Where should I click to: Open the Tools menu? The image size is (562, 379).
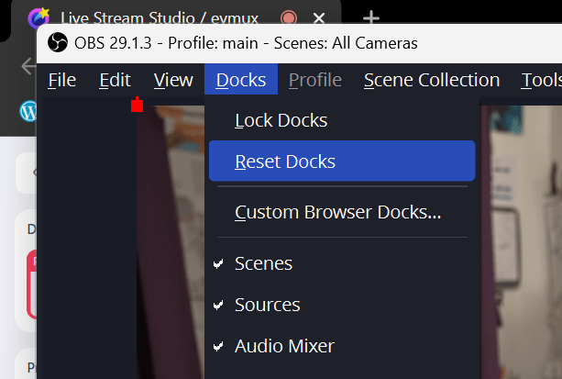coord(541,80)
